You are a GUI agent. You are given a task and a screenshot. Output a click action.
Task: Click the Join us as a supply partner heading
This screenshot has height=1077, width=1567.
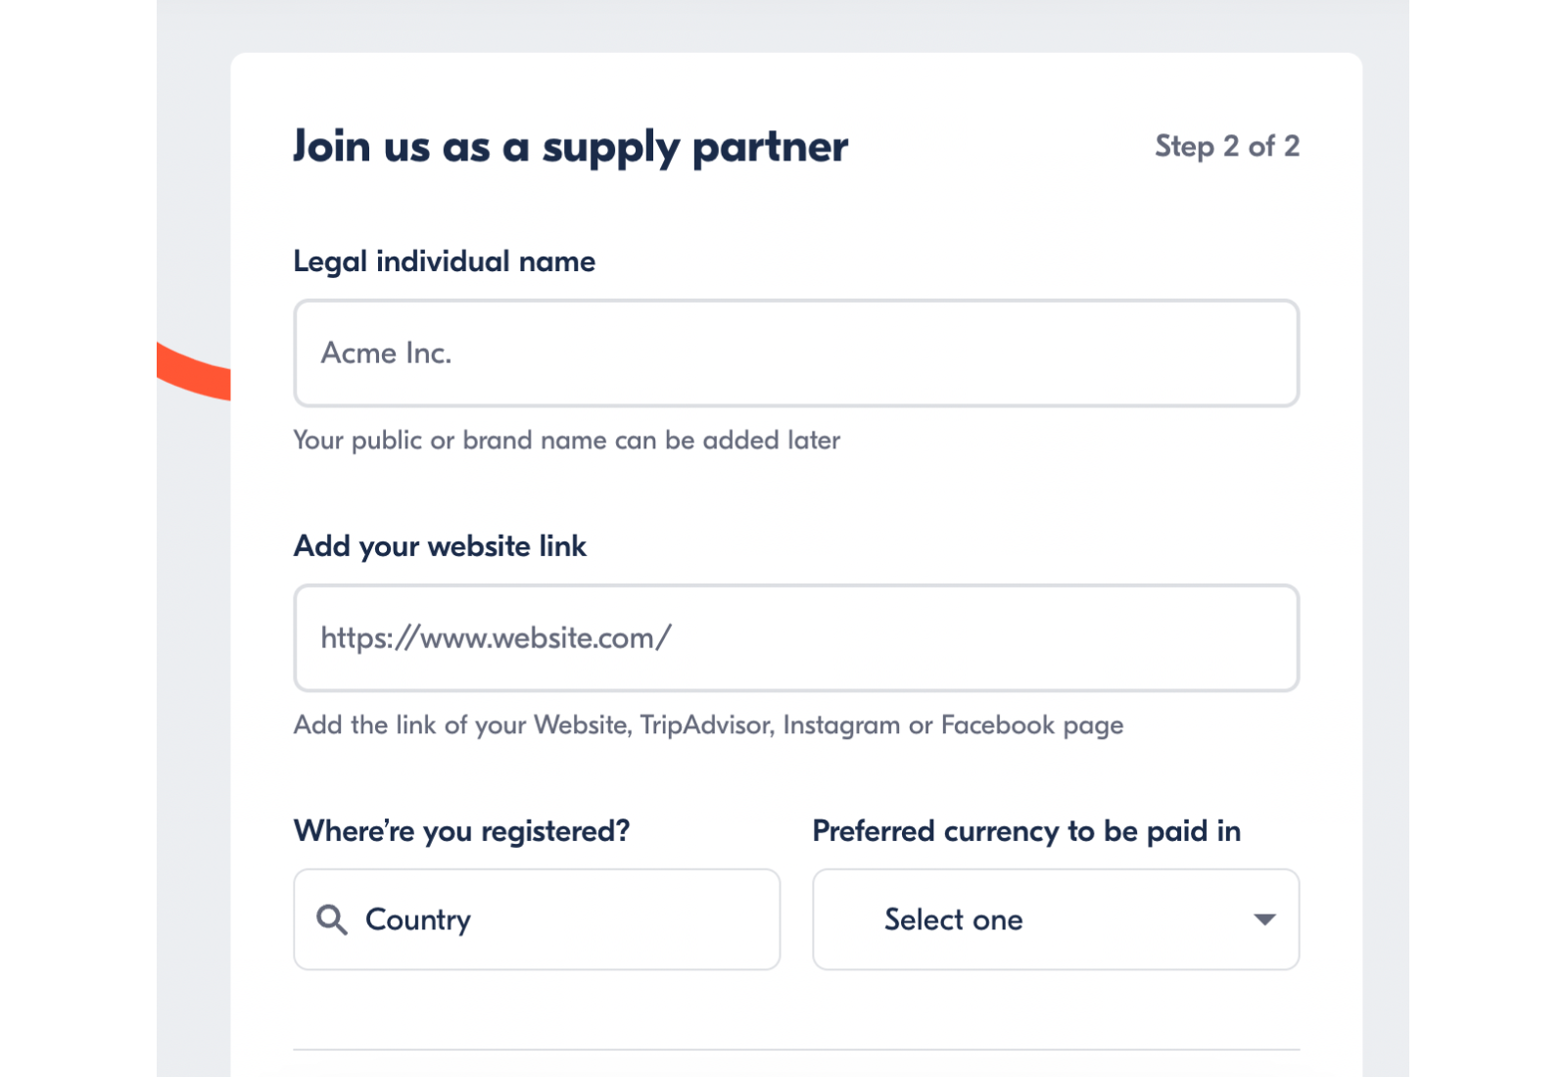[570, 147]
